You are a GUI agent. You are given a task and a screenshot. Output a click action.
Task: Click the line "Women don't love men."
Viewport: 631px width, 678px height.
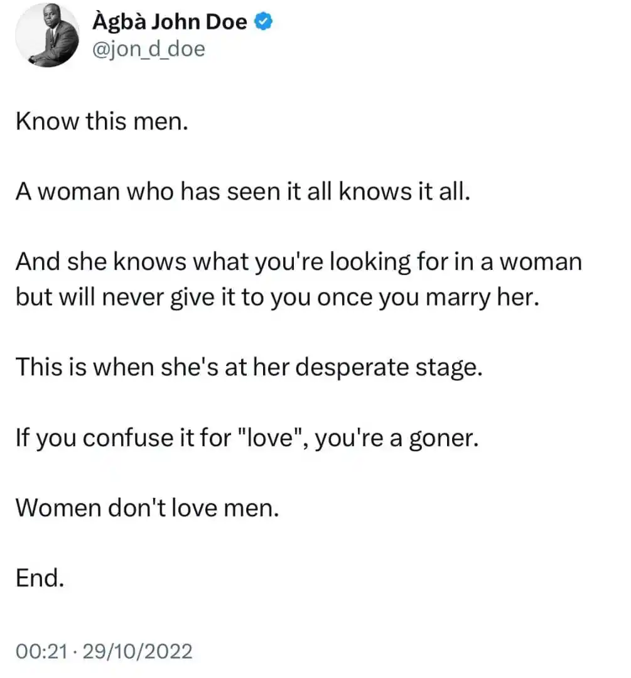(x=148, y=508)
